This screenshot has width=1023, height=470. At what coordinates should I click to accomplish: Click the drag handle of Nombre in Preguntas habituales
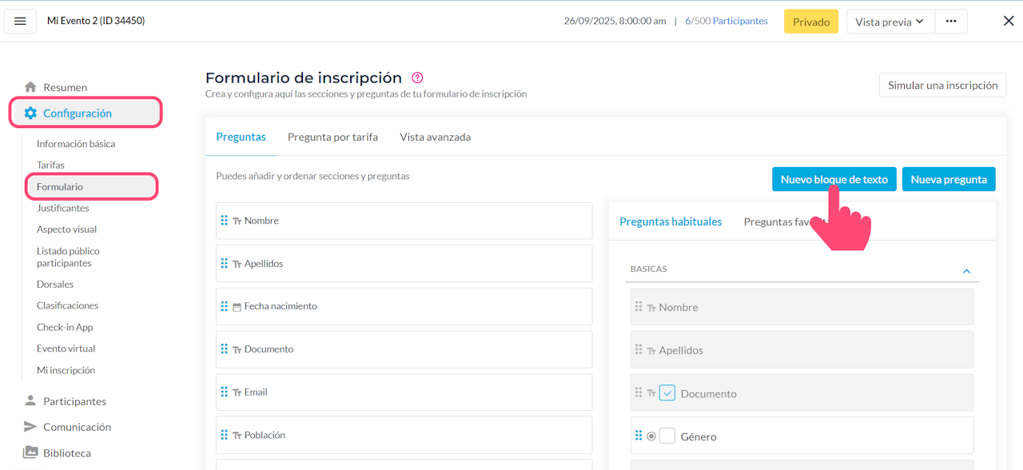(639, 306)
